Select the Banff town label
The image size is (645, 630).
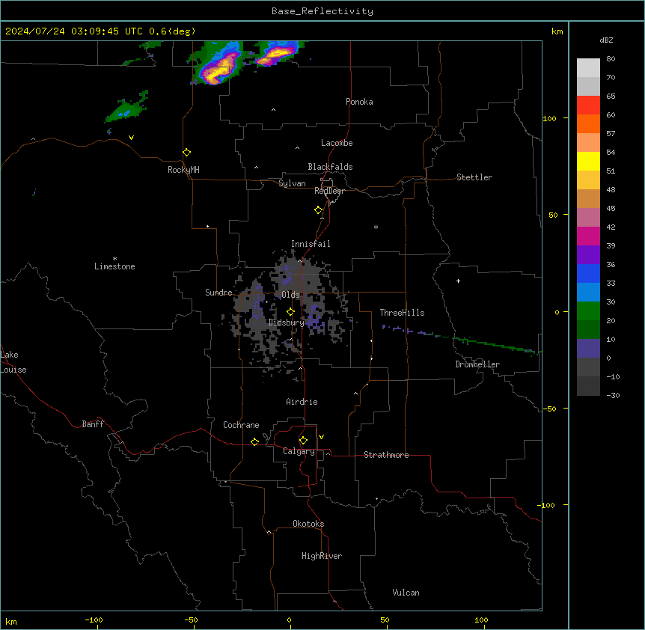[93, 424]
